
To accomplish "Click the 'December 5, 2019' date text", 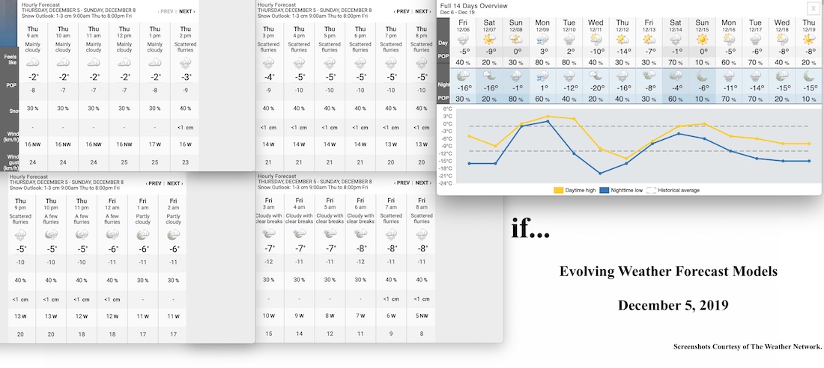I will [673, 305].
